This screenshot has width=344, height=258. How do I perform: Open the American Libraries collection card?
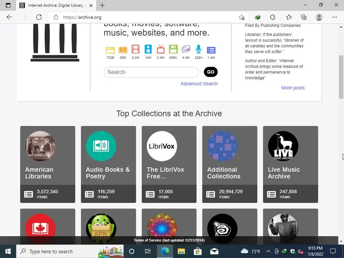pos(48,164)
